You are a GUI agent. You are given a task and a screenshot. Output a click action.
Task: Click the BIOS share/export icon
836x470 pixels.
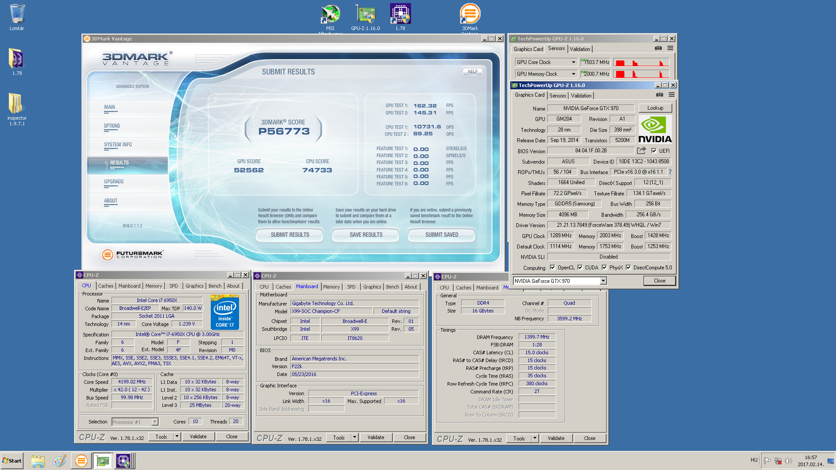tap(641, 151)
